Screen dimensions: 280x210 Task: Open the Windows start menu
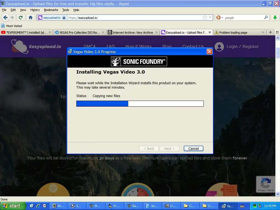pos(13,206)
